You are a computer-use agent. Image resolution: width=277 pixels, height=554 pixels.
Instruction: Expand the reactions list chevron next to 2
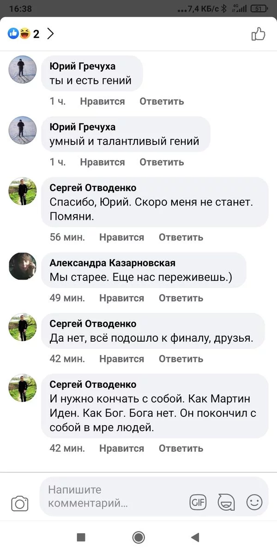(50, 34)
